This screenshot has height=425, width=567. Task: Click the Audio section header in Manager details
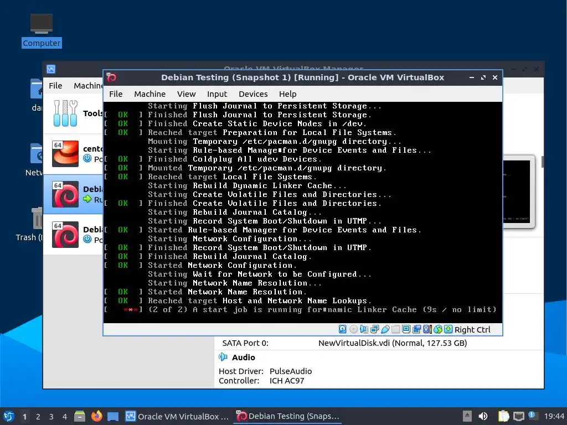coord(243,357)
